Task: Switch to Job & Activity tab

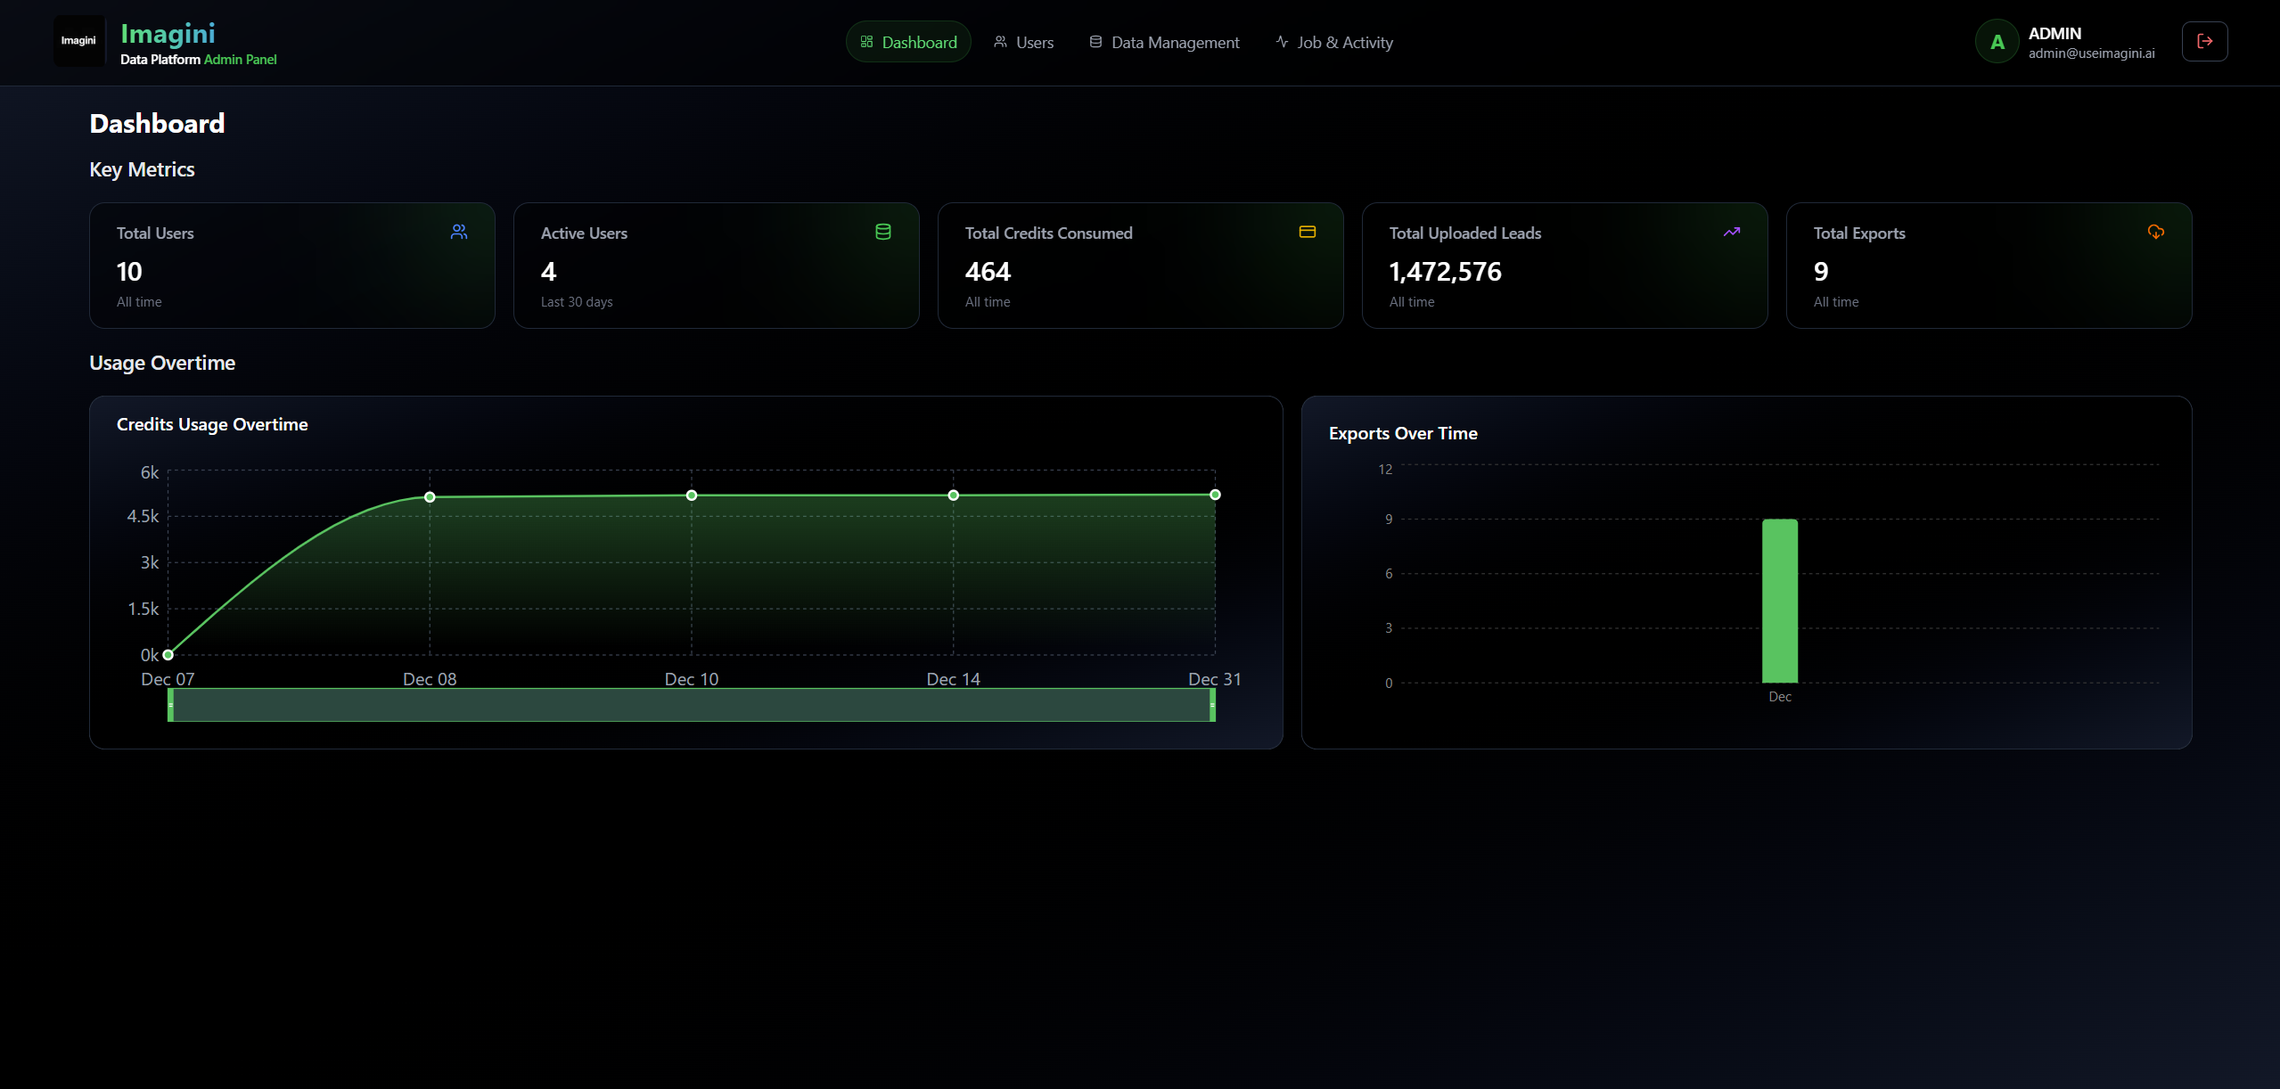Action: pos(1334,42)
